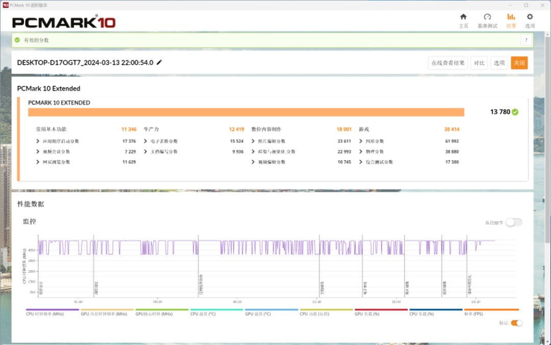Go to 基准测试 benchmark gauge icon
This screenshot has width=551, height=345.
(x=487, y=17)
